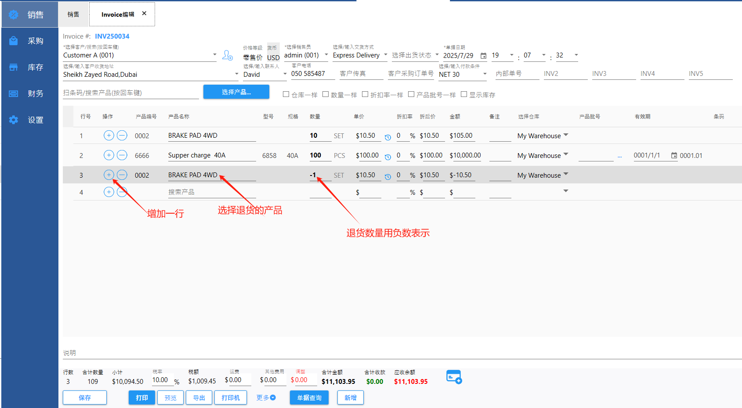Click the add customer icon next to Customer A

(x=227, y=55)
